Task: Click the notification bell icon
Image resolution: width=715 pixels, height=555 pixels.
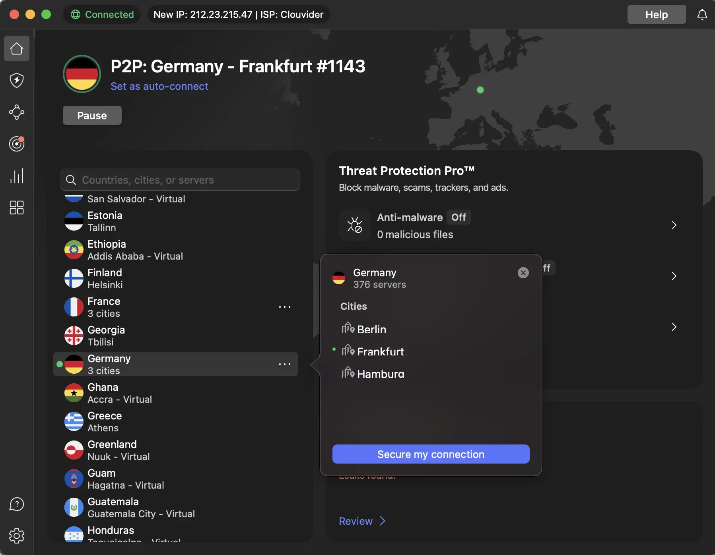Action: click(702, 14)
